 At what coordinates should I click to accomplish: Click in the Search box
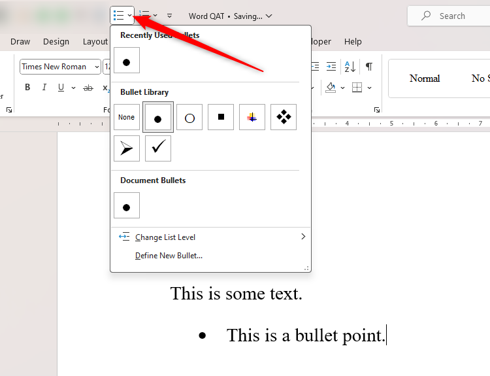pyautogui.click(x=450, y=16)
